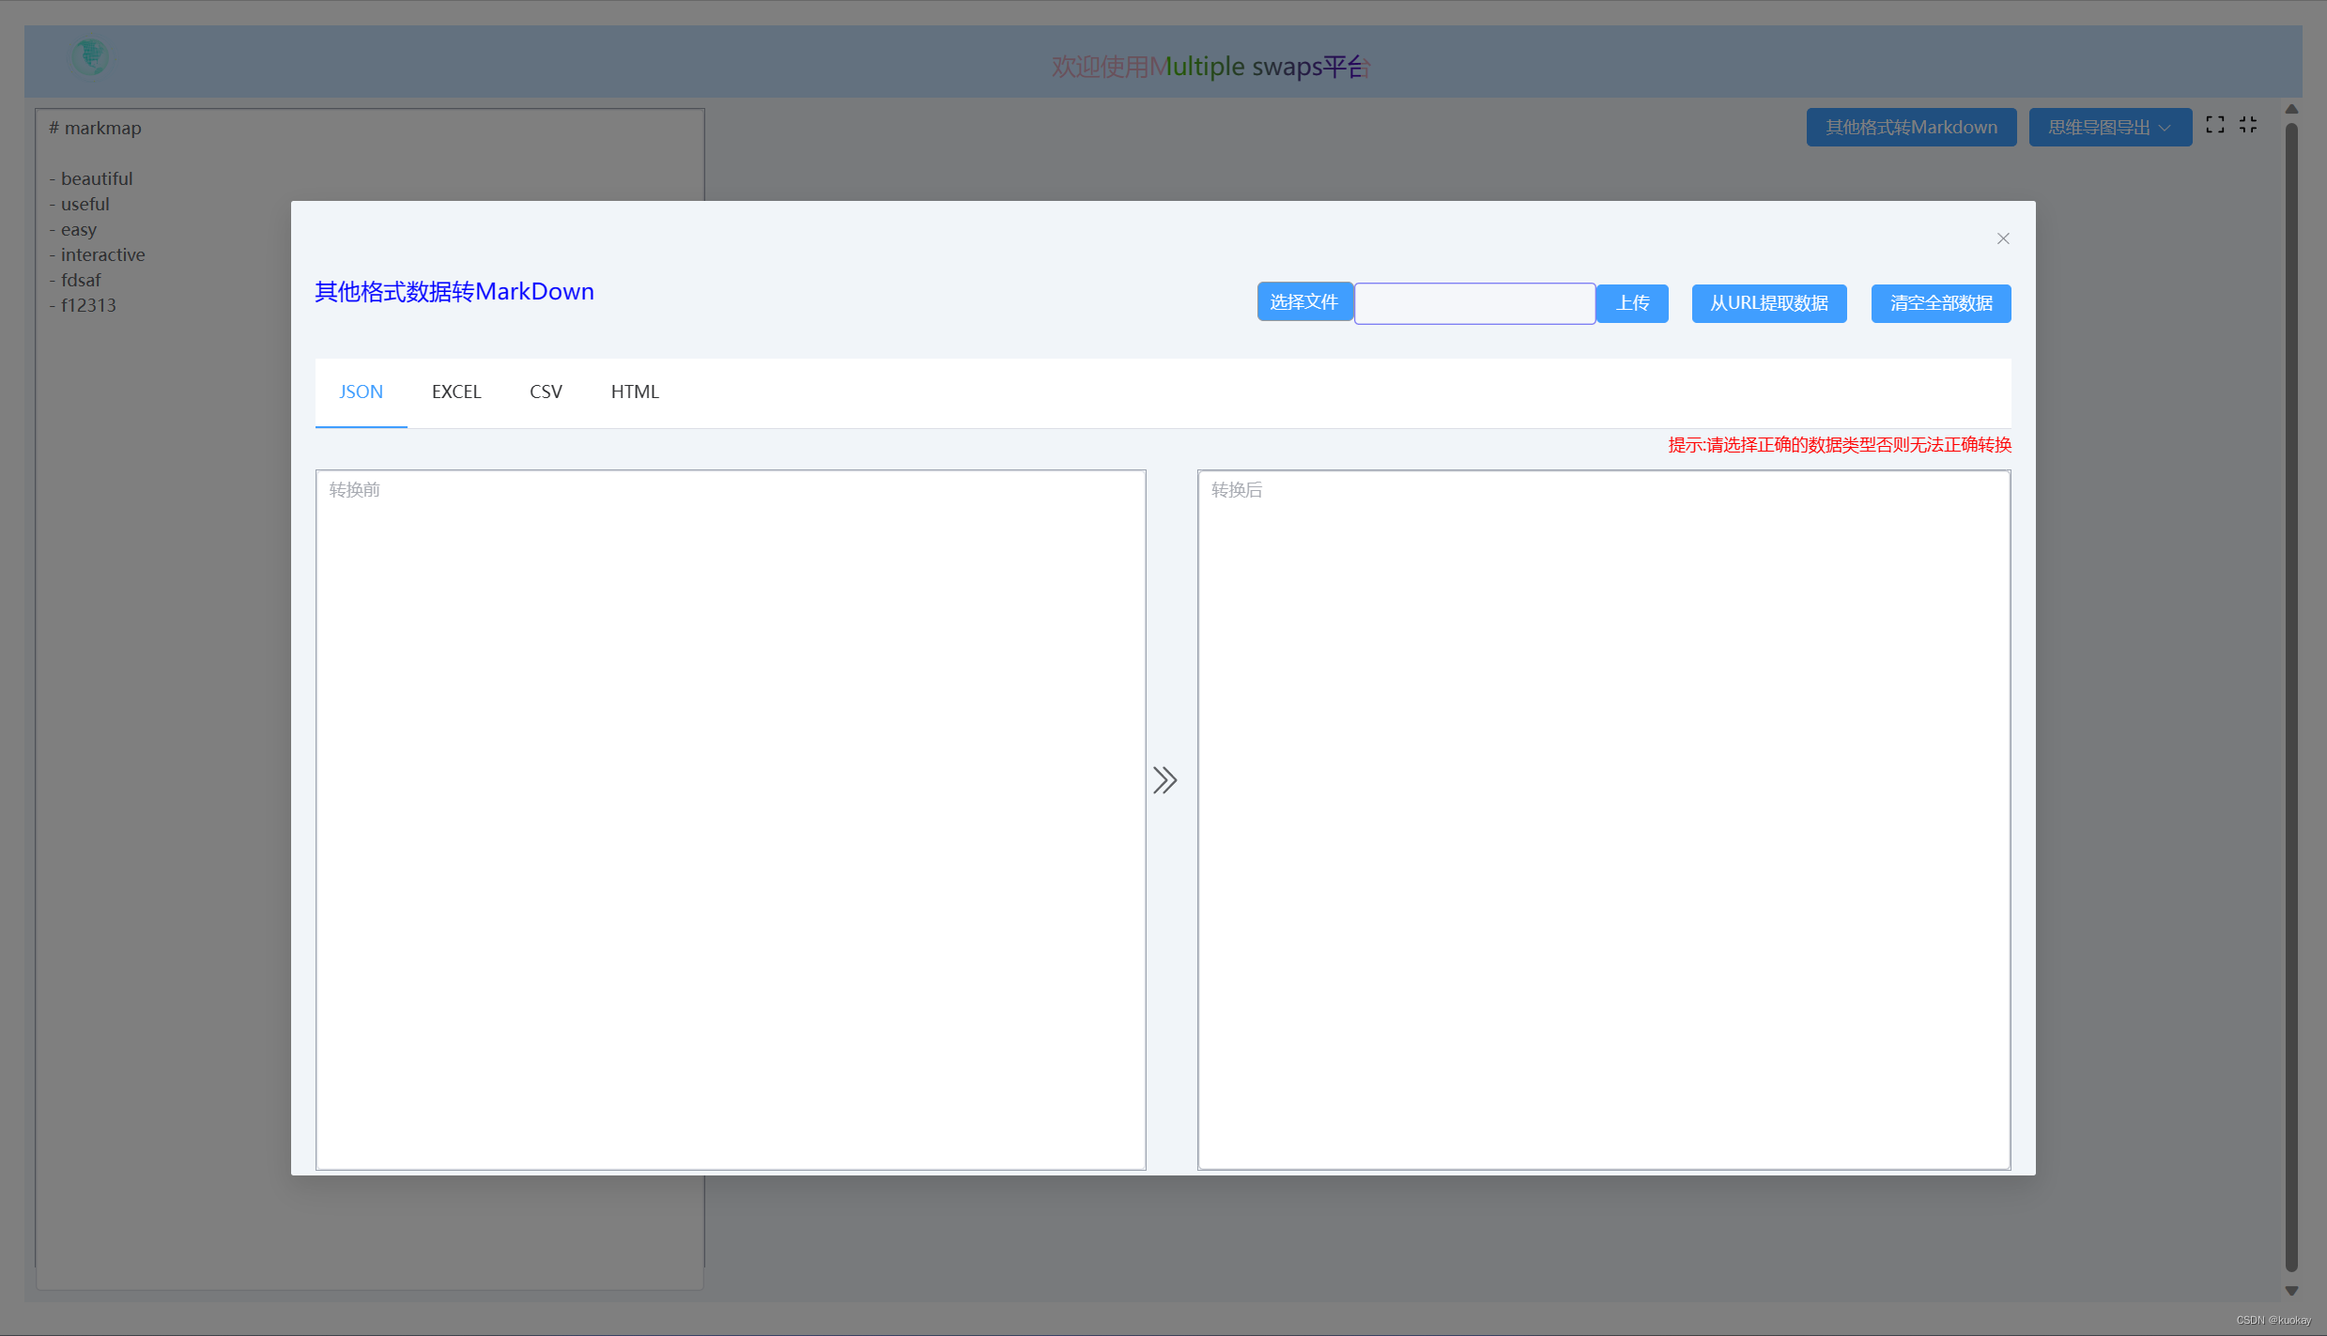Focus the 转换后 text area
The width and height of the screenshot is (2327, 1336).
click(x=1603, y=819)
